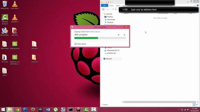200x112 pixels.
Task: Cancel the copy with the X beside pause
Action: 124,35
